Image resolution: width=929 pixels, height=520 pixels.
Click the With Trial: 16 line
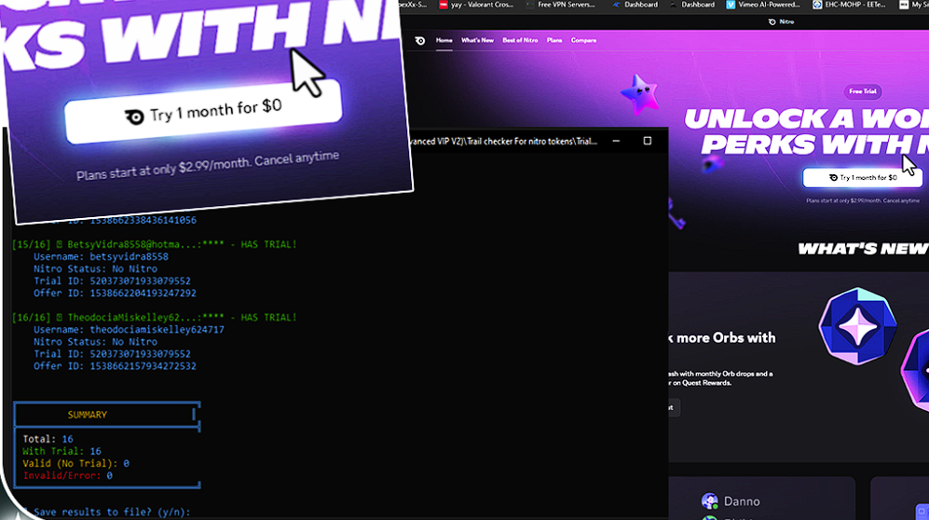(x=61, y=451)
